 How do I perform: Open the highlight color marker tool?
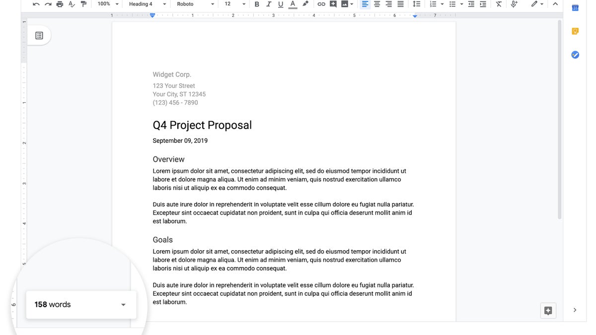(x=305, y=4)
